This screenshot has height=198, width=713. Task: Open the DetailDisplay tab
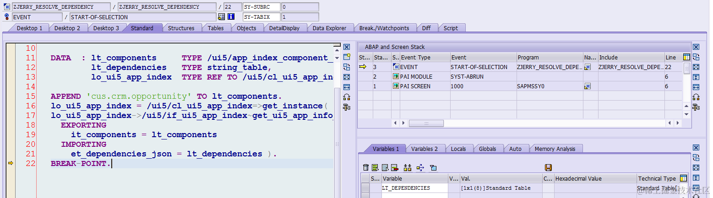click(x=284, y=28)
